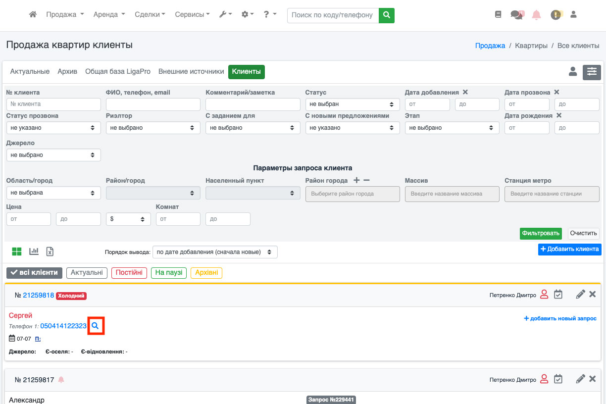Image resolution: width=606 pixels, height=404 pixels.
Task: Edit client 21259818 with pencil icon
Action: (x=580, y=295)
